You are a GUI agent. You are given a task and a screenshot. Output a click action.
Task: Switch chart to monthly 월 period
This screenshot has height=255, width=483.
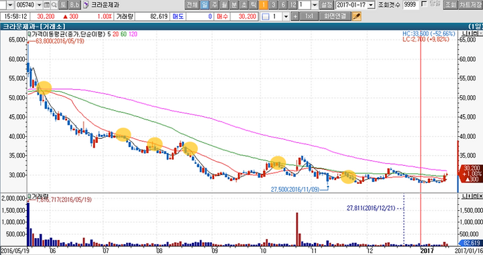click(224, 5)
